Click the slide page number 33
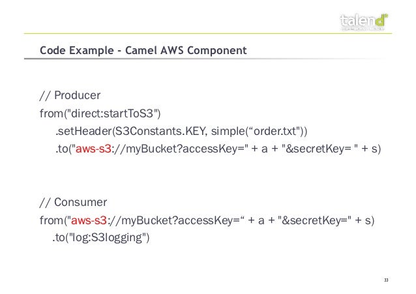416x294 pixels. pos(385,280)
